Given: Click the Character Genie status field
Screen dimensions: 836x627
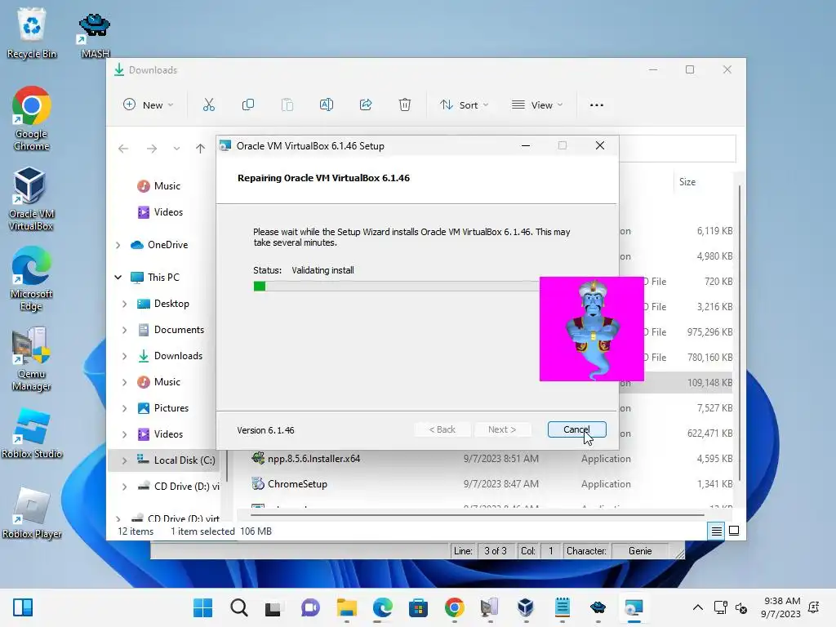Looking at the screenshot, I should (640, 551).
